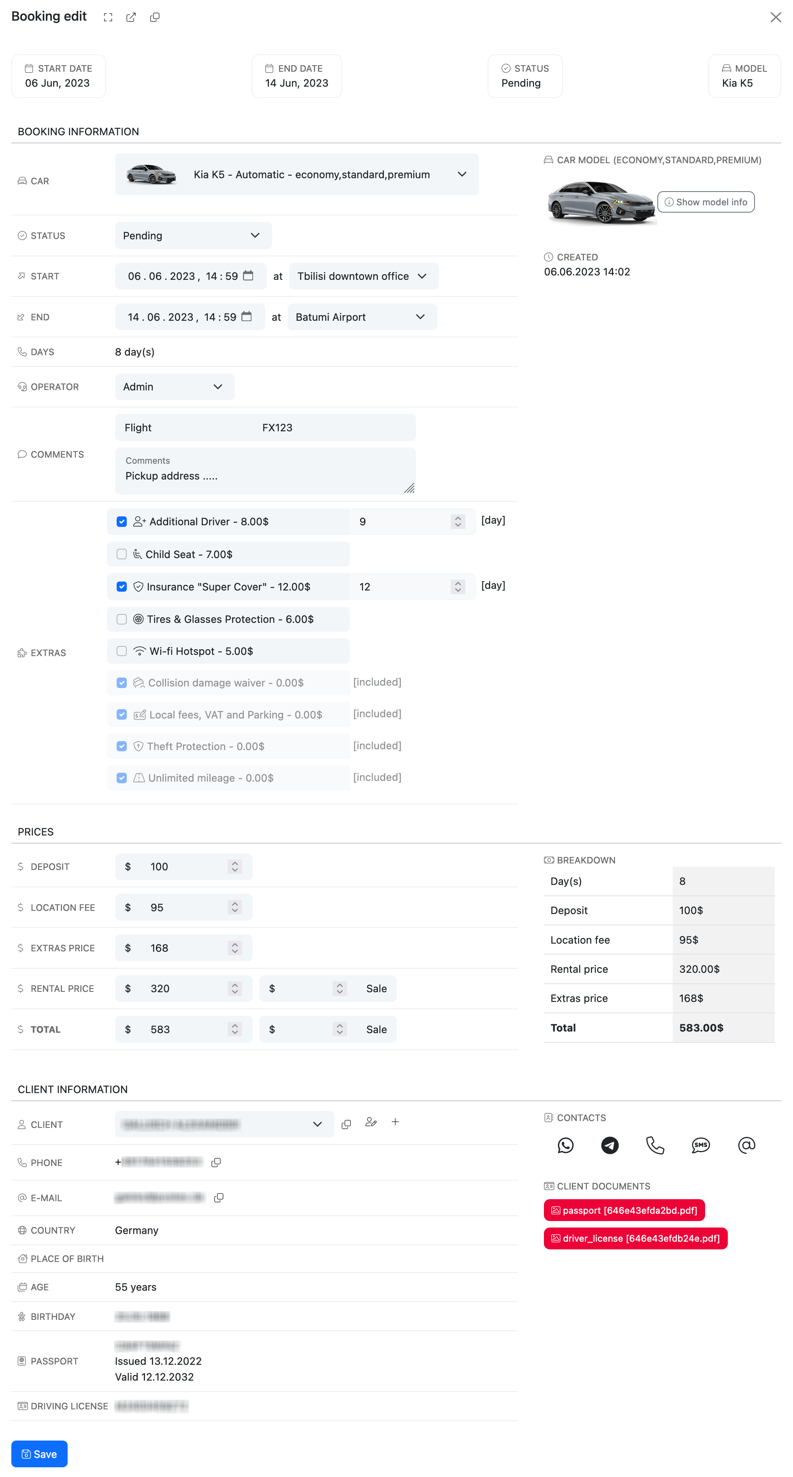Edit client using person-pencil icon
Image resolution: width=793 pixels, height=1477 pixels.
click(x=371, y=1123)
